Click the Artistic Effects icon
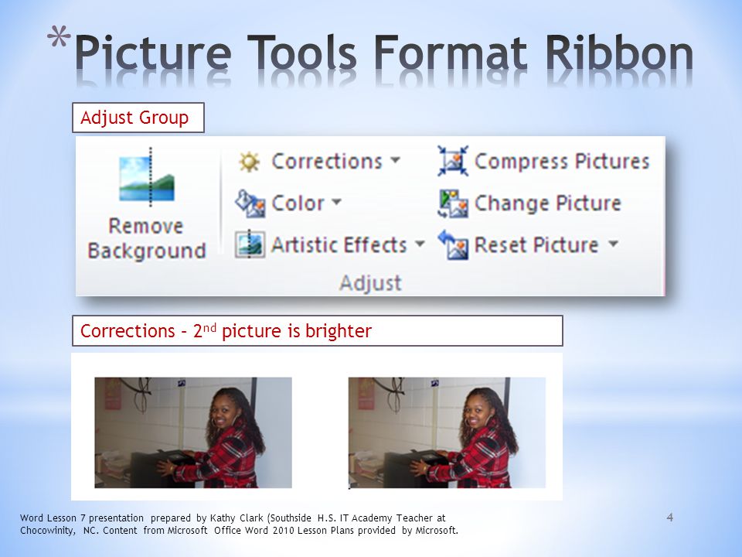742x557 pixels. pos(250,244)
